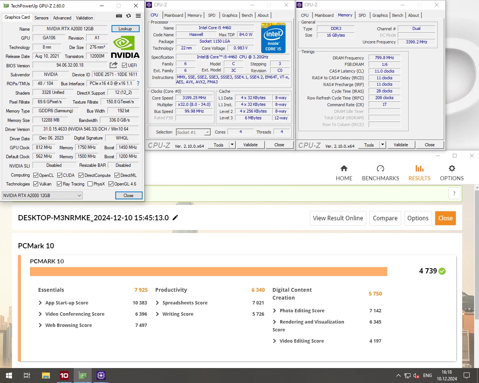Viewport: 479px width, 383px height.
Task: Open the GPU-Z hamburger menu
Action: coord(138,16)
